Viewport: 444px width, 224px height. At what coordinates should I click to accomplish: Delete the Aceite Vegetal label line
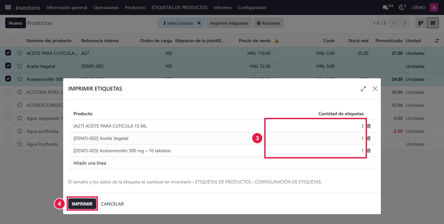point(369,139)
